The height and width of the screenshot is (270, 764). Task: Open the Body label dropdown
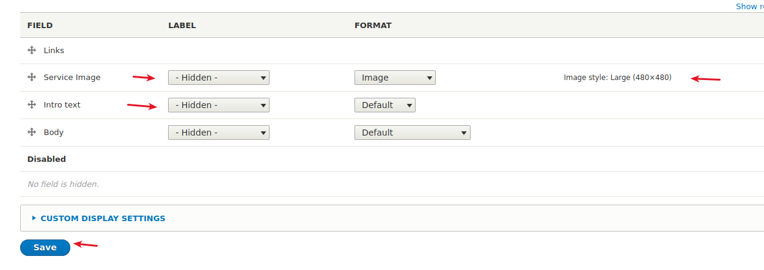[218, 133]
